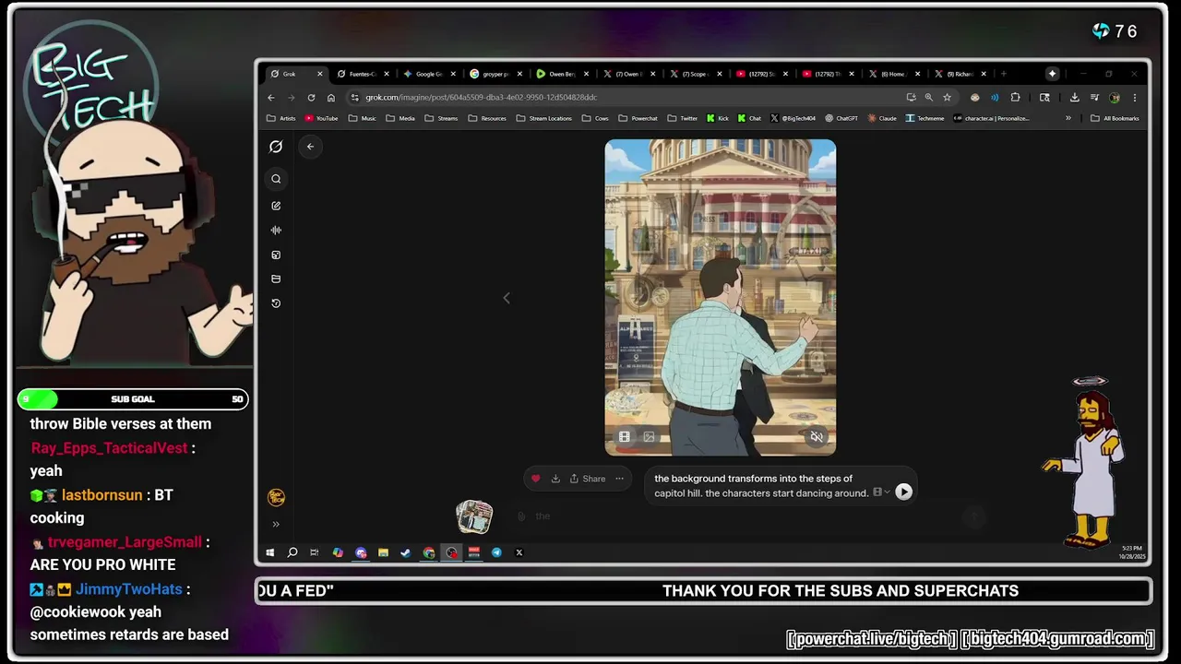
Task: Switch to the Fuentes browser tab
Action: [363, 74]
